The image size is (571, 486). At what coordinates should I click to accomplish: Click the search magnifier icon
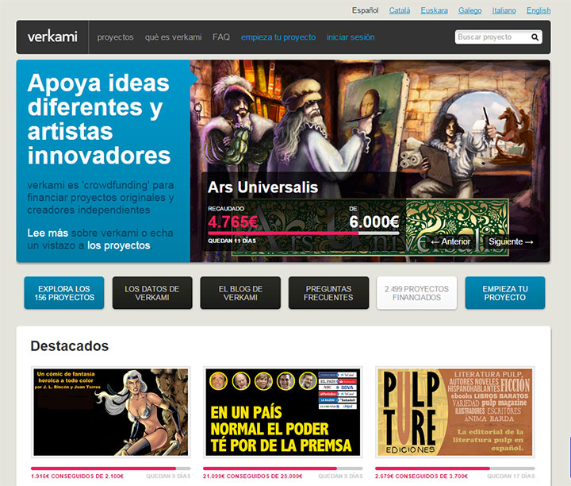[x=535, y=37]
